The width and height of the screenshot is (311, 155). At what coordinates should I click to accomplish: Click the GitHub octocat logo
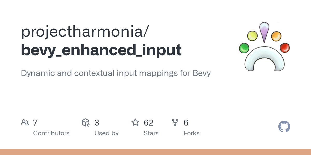click(x=284, y=127)
